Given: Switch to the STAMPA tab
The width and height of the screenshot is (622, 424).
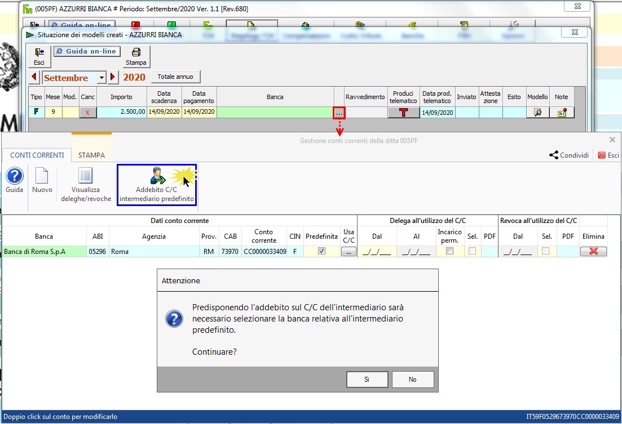Looking at the screenshot, I should (91, 155).
